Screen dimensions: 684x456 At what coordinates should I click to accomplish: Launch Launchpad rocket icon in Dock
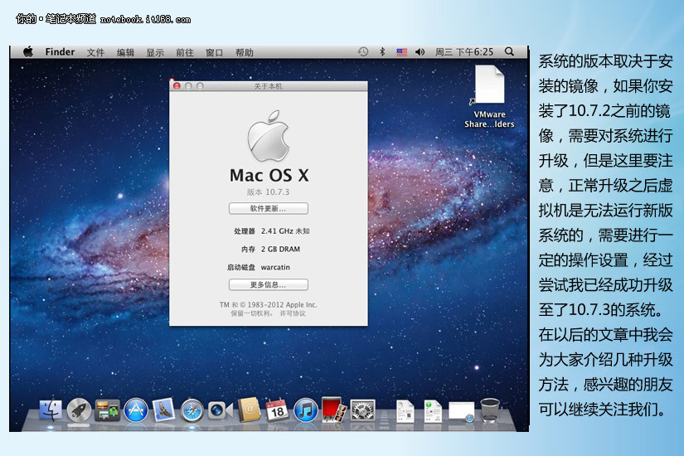point(79,410)
